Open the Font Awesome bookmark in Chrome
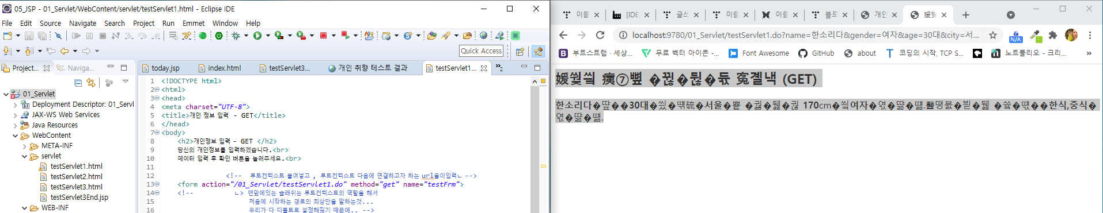1103x213 pixels. pyautogui.click(x=759, y=53)
